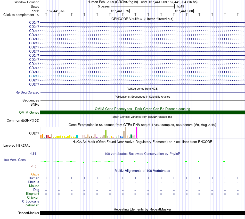The height and width of the screenshot is (219, 245).
Task: Select the X_tropicalis alignment row label
Action: (30, 201)
